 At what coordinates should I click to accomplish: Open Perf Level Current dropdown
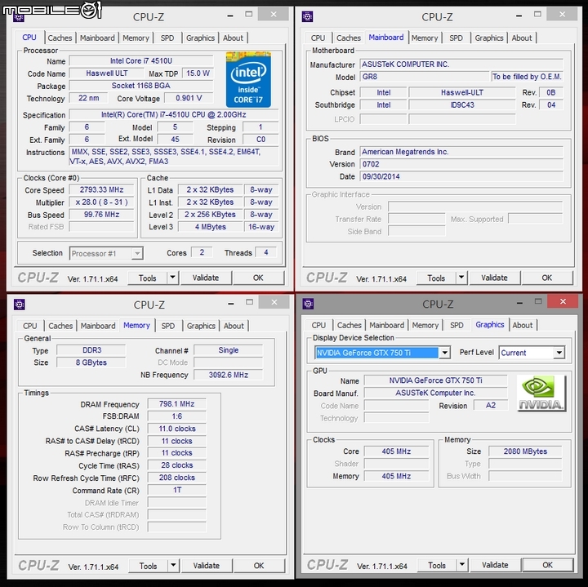point(559,353)
